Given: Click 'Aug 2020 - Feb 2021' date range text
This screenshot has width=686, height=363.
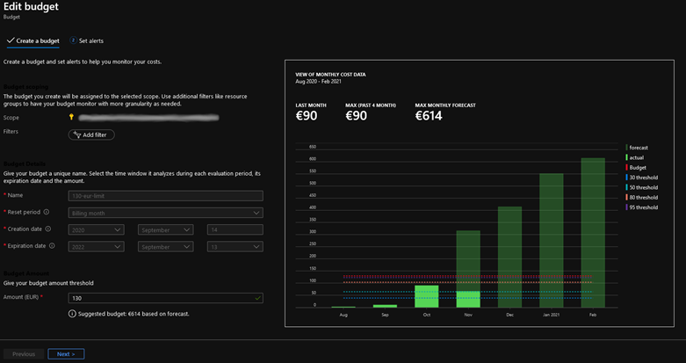Looking at the screenshot, I should pos(319,82).
